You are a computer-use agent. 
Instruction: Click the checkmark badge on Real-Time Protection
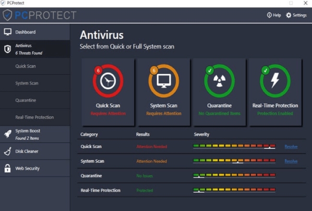265,70
